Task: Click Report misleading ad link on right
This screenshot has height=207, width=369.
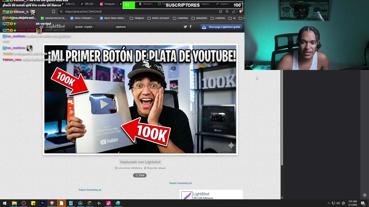Action: [x=180, y=183]
